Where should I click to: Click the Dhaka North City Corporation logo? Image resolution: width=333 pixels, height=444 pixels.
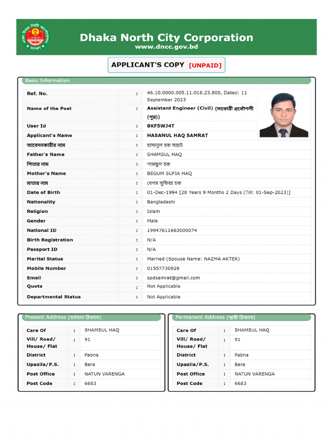pos(36,37)
